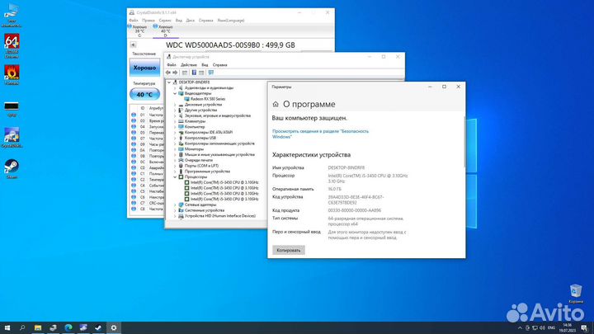This screenshot has width=594, height=334.
Task: Expand 'Сетевые адаптеры' node
Action: point(175,205)
